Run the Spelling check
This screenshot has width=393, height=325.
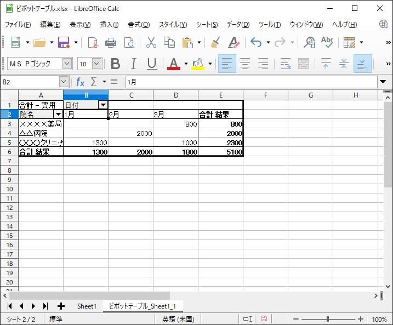pyautogui.click(x=327, y=42)
